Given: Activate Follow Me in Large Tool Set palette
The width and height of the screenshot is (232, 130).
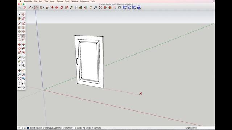Looking at the screenshot, I should 23,48.
